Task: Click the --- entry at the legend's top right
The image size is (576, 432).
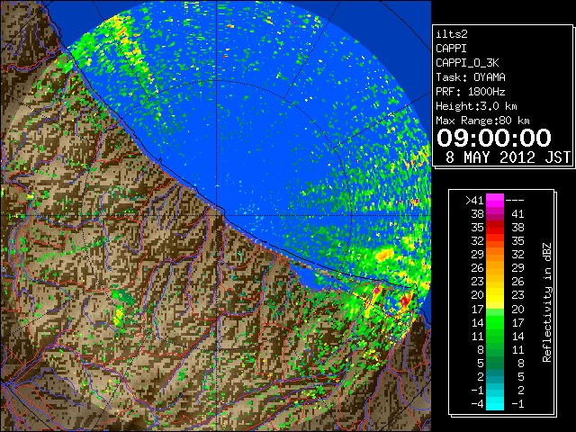Action: click(515, 201)
